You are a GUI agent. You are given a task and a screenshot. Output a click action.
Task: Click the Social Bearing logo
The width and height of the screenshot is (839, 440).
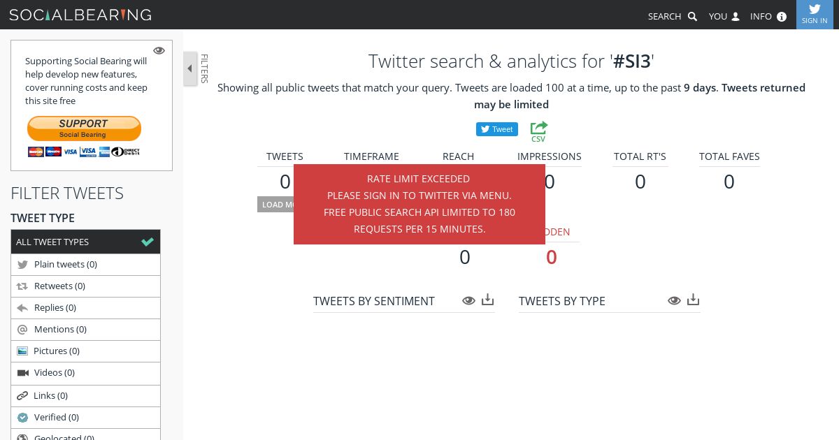(80, 15)
